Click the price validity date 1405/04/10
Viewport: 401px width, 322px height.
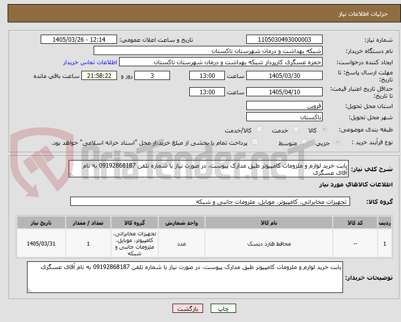click(284, 92)
